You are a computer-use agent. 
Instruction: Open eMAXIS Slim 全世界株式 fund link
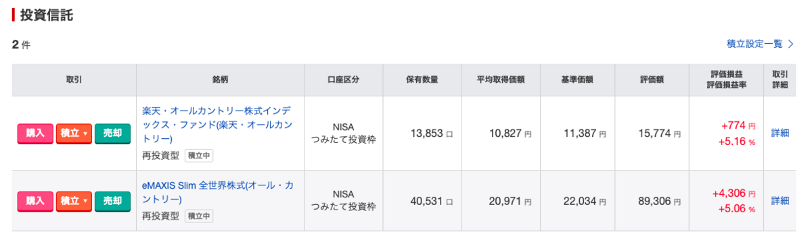pos(218,192)
